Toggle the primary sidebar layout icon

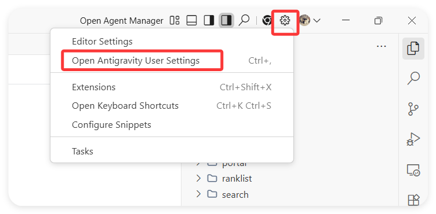209,20
